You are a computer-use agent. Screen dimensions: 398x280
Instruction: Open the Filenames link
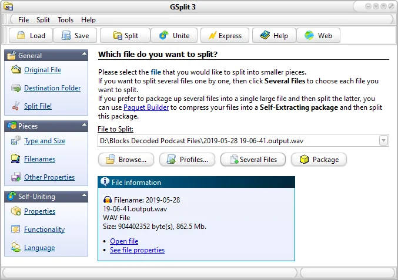(x=39, y=159)
